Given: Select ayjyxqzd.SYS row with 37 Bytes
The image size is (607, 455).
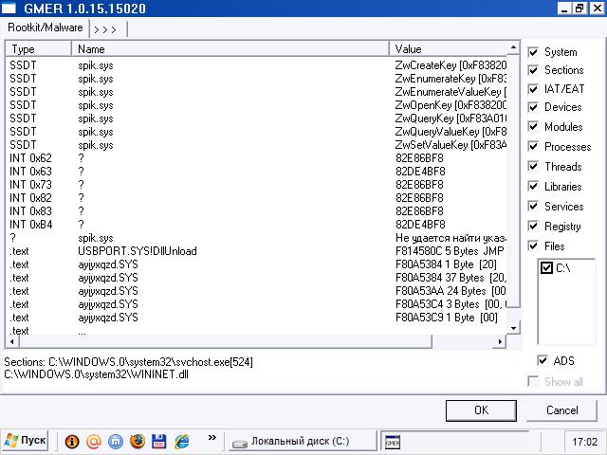Looking at the screenshot, I should 256,278.
